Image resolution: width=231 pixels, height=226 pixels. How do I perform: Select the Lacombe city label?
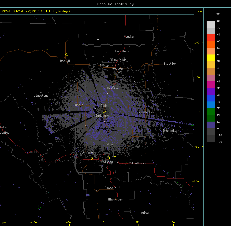[121, 51]
